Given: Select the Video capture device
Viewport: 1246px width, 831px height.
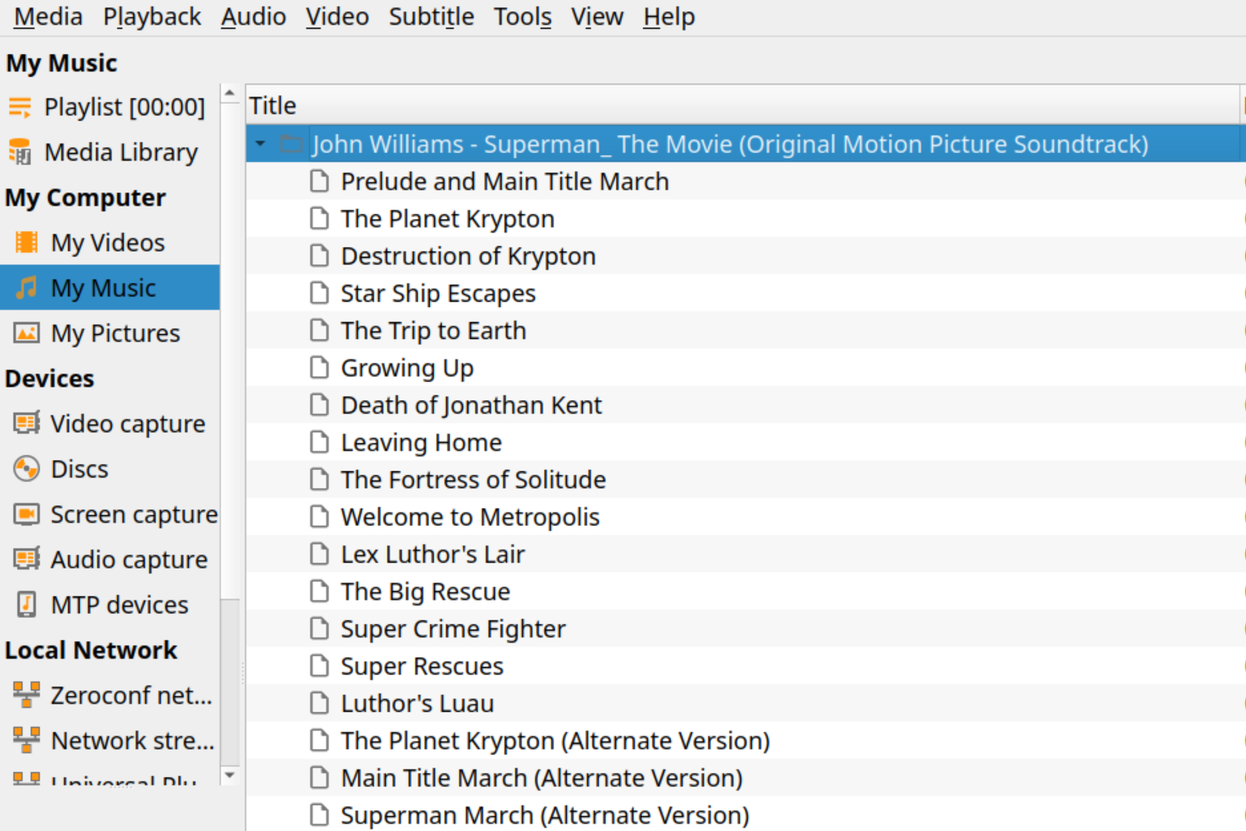Looking at the screenshot, I should pyautogui.click(x=27, y=423).
